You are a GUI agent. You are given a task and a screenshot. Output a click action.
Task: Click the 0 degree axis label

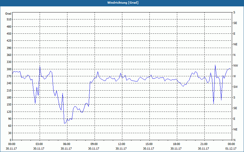pos(11,140)
